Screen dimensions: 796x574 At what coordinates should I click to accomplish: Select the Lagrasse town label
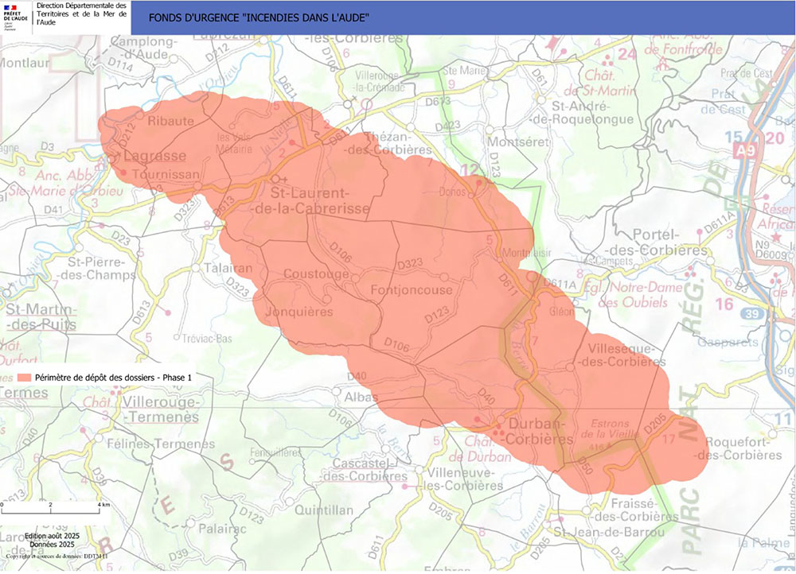[154, 156]
